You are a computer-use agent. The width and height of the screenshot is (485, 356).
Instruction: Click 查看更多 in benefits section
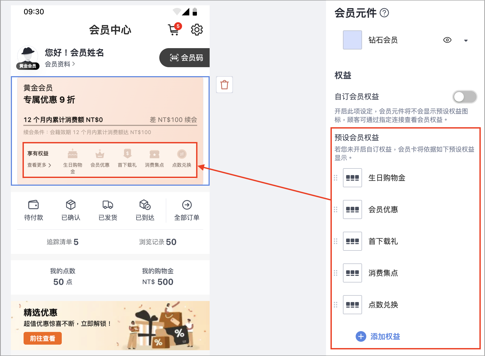(x=39, y=165)
